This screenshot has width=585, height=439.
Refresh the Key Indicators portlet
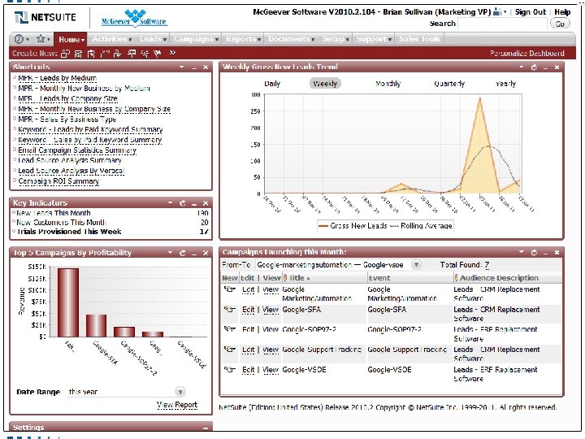click(183, 203)
